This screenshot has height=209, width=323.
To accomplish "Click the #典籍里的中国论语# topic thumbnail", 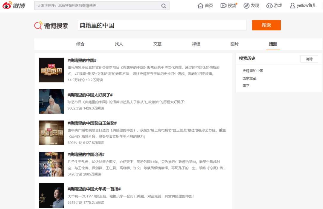I will coord(51,164).
